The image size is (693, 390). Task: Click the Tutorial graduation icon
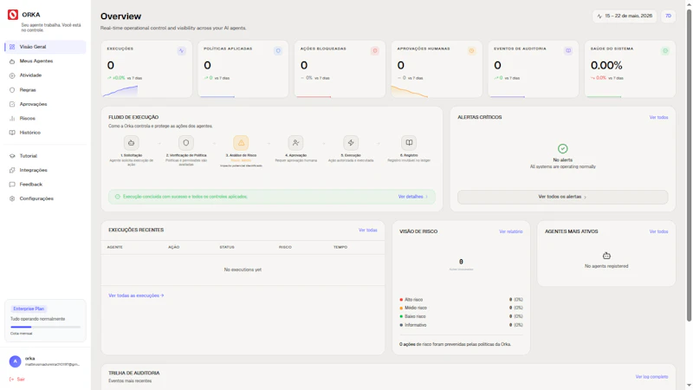point(12,156)
